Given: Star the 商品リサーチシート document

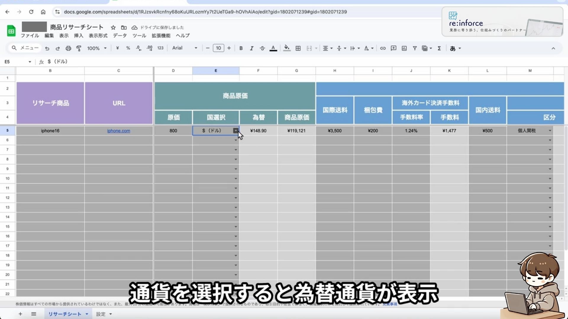Looking at the screenshot, I should click(113, 27).
